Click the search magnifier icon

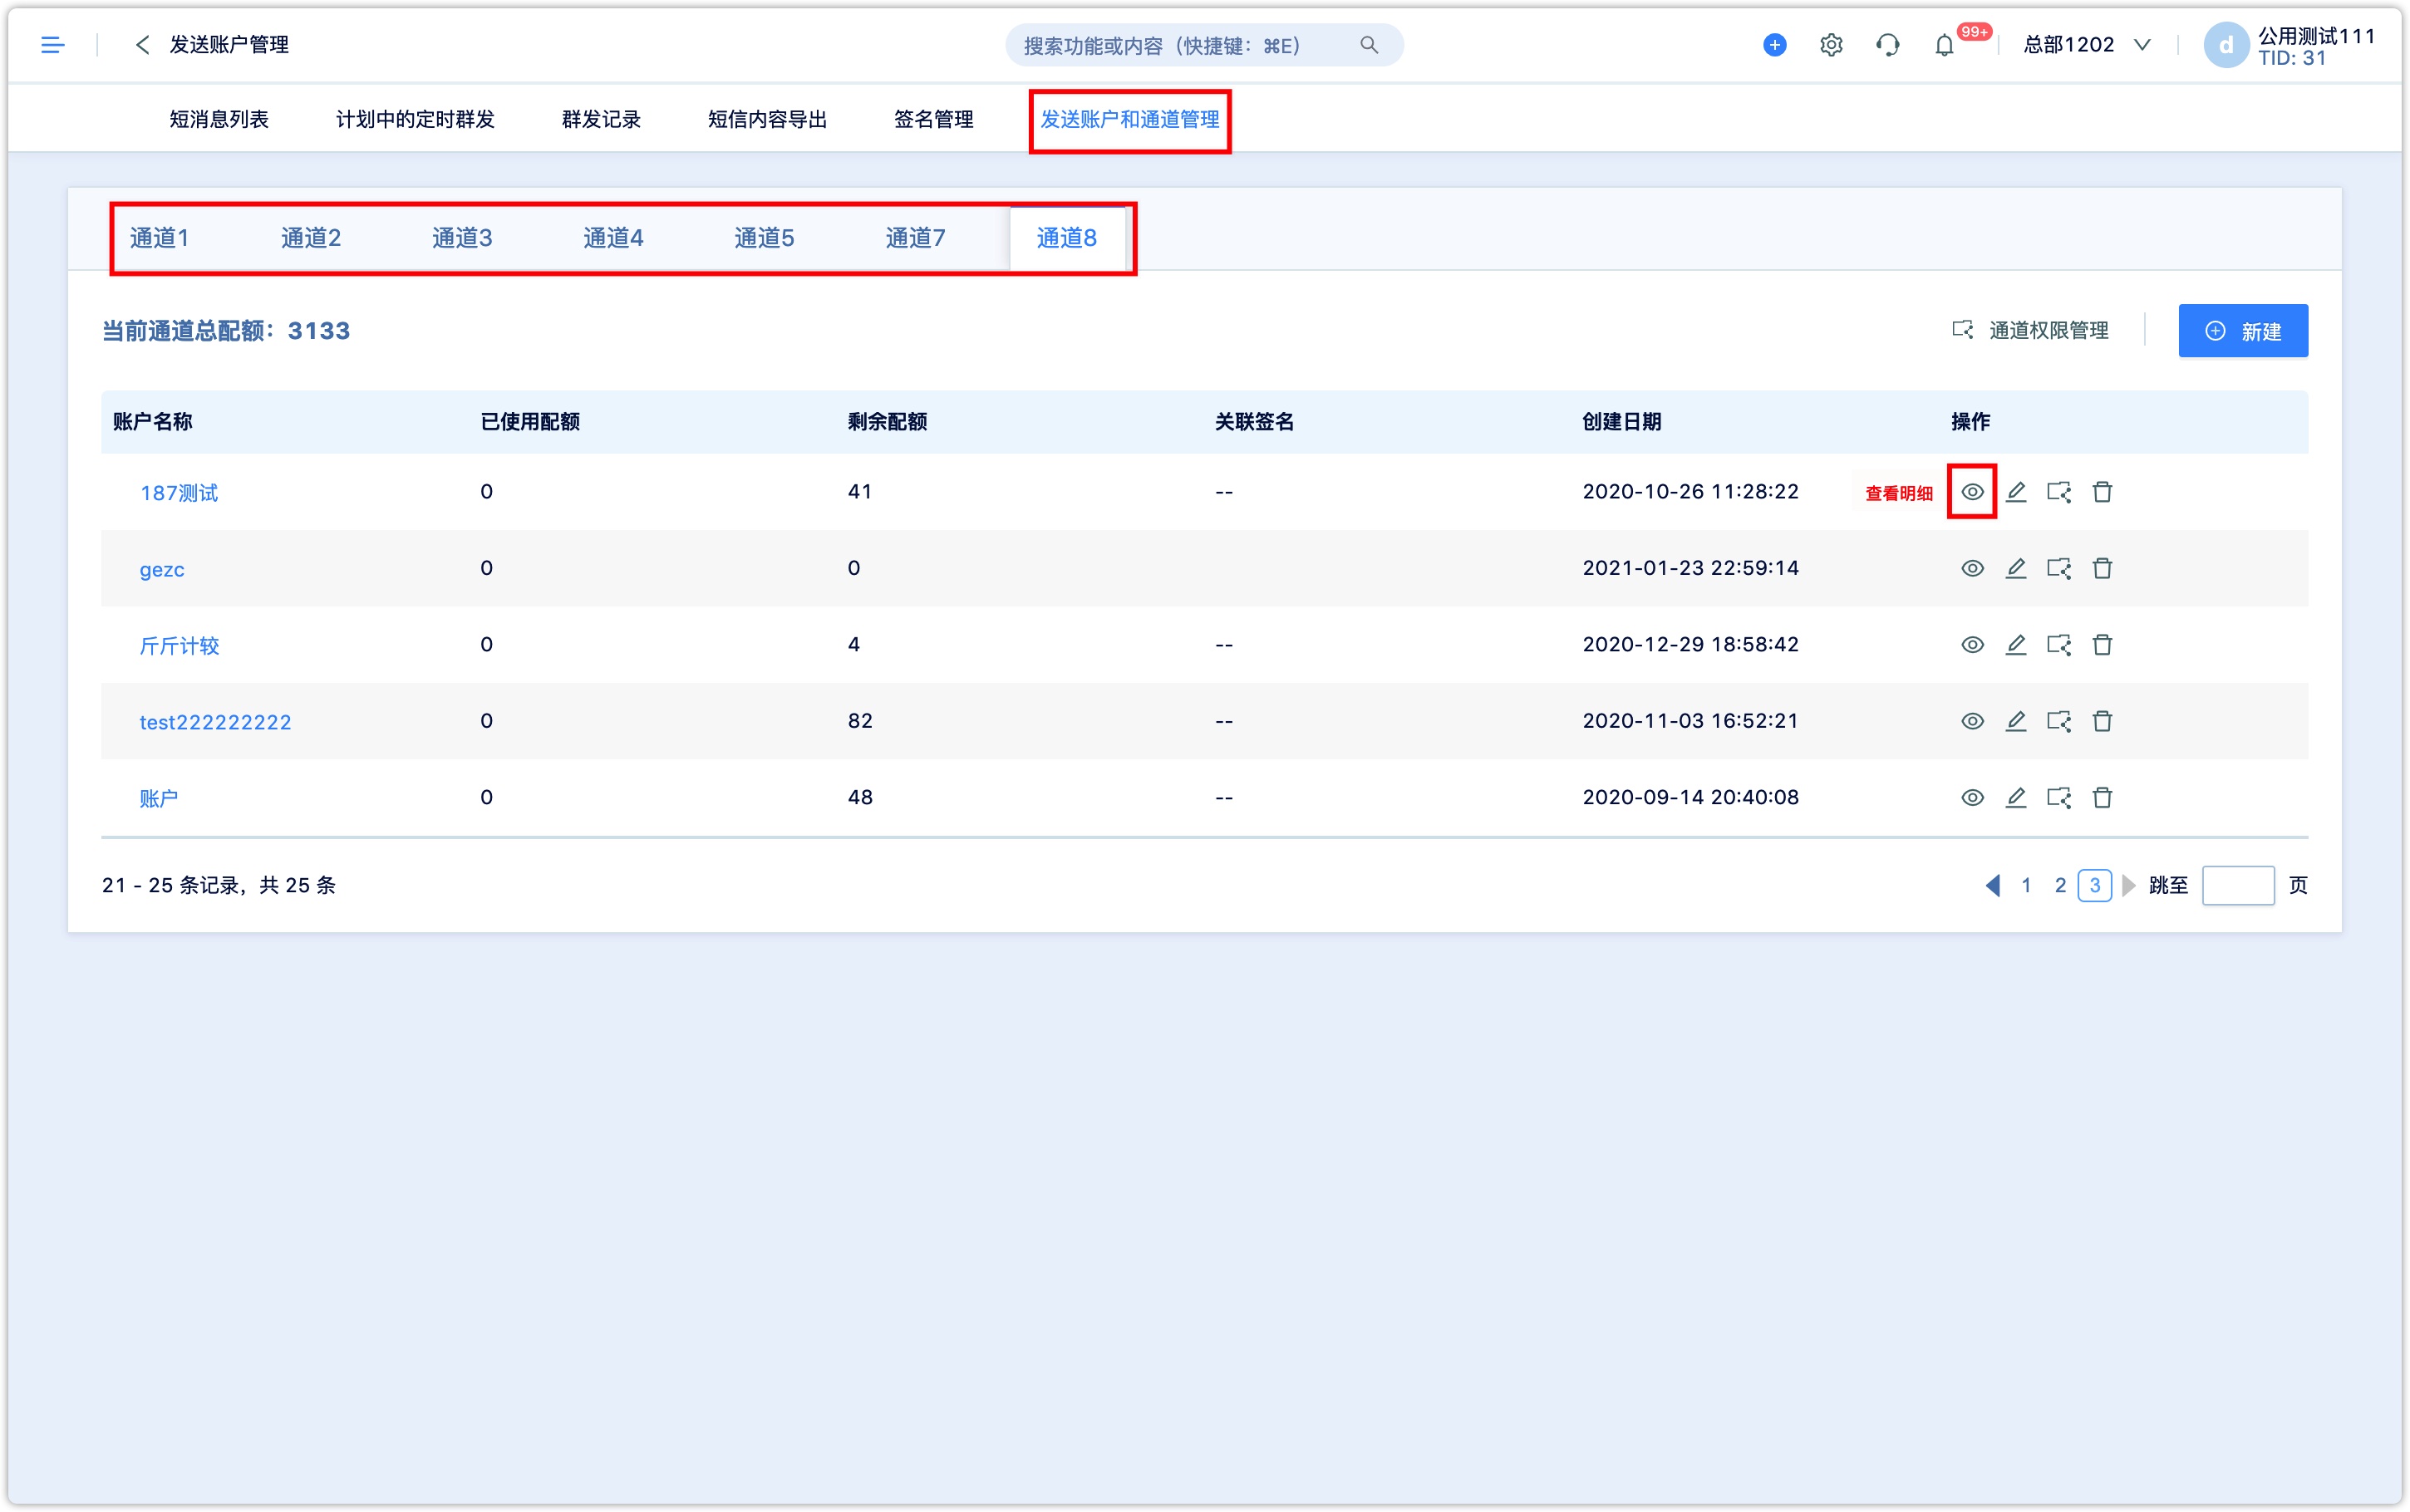pos(1368,45)
